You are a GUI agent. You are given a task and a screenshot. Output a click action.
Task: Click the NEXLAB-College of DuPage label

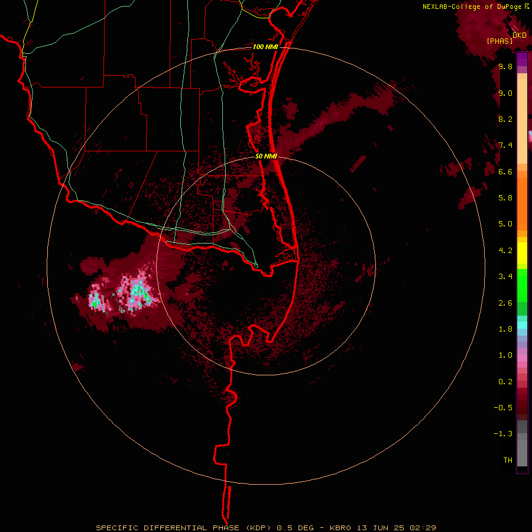[x=472, y=7]
